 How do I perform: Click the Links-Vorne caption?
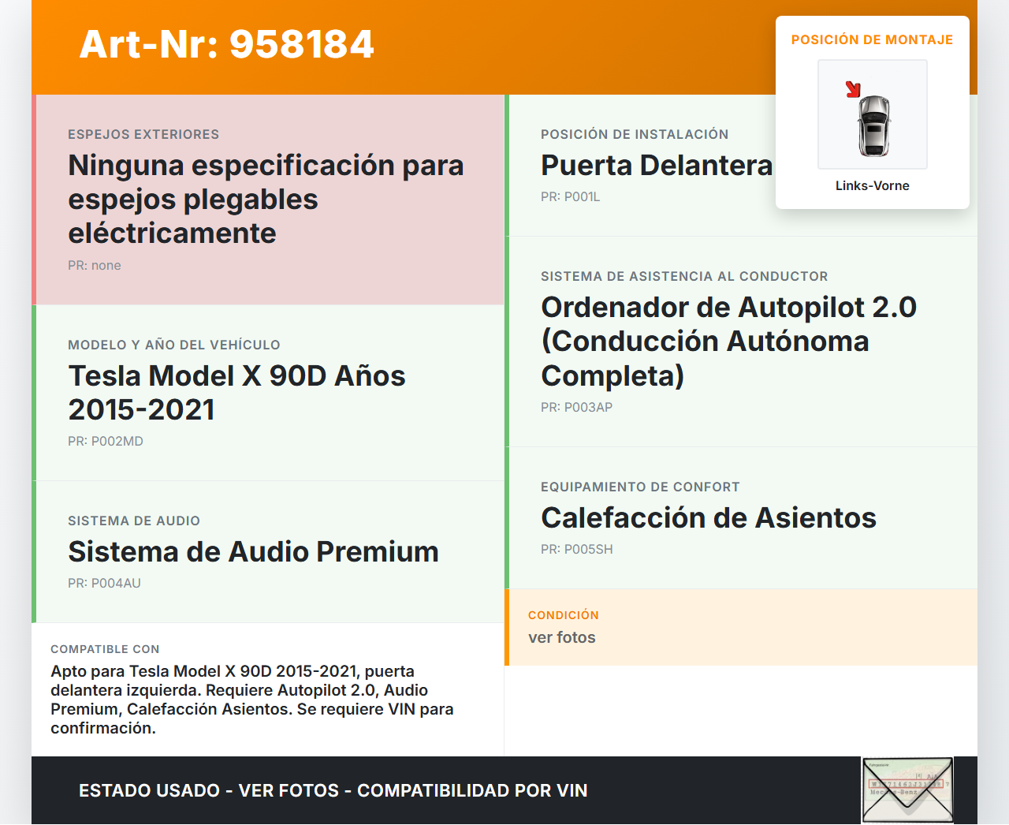click(x=873, y=185)
